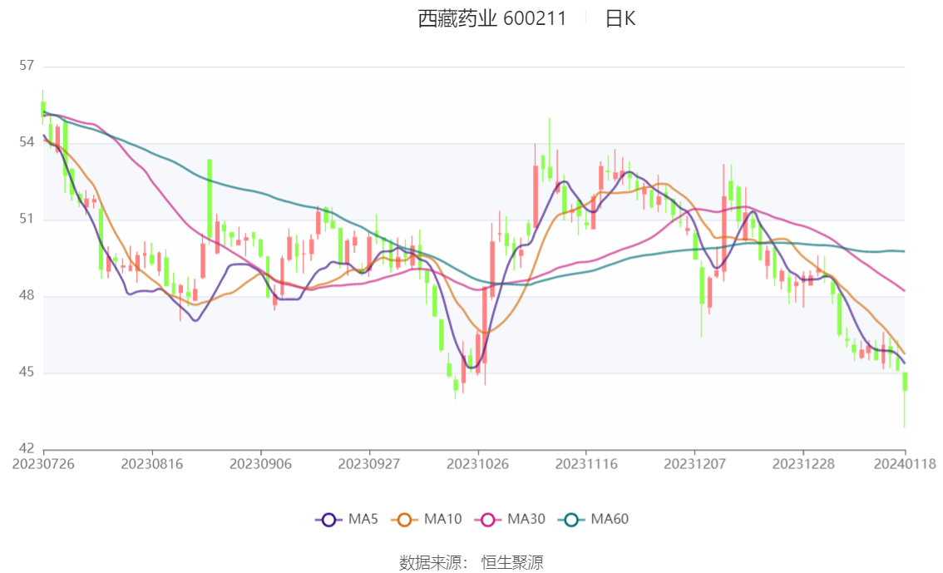Toggle the MA10 legend marker
Image resolution: width=943 pixels, height=573 pixels.
pyautogui.click(x=404, y=520)
